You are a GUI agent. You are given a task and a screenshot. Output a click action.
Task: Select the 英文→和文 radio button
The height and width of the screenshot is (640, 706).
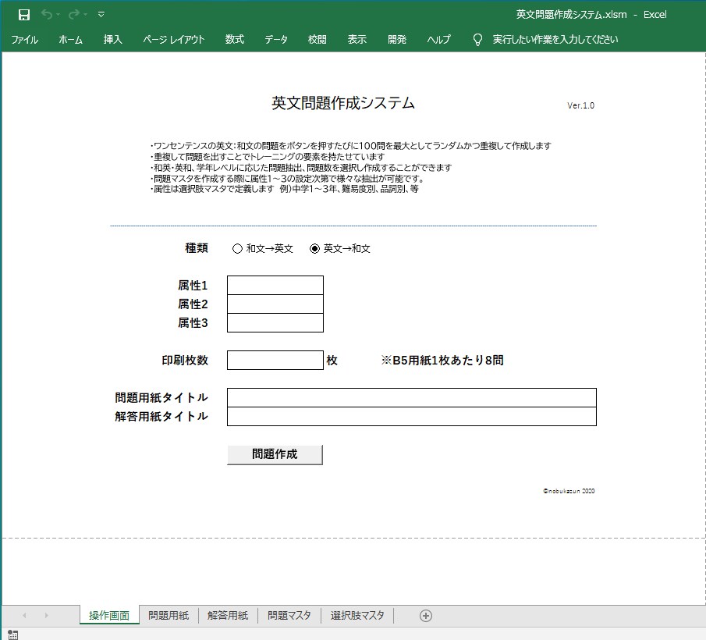pos(314,249)
